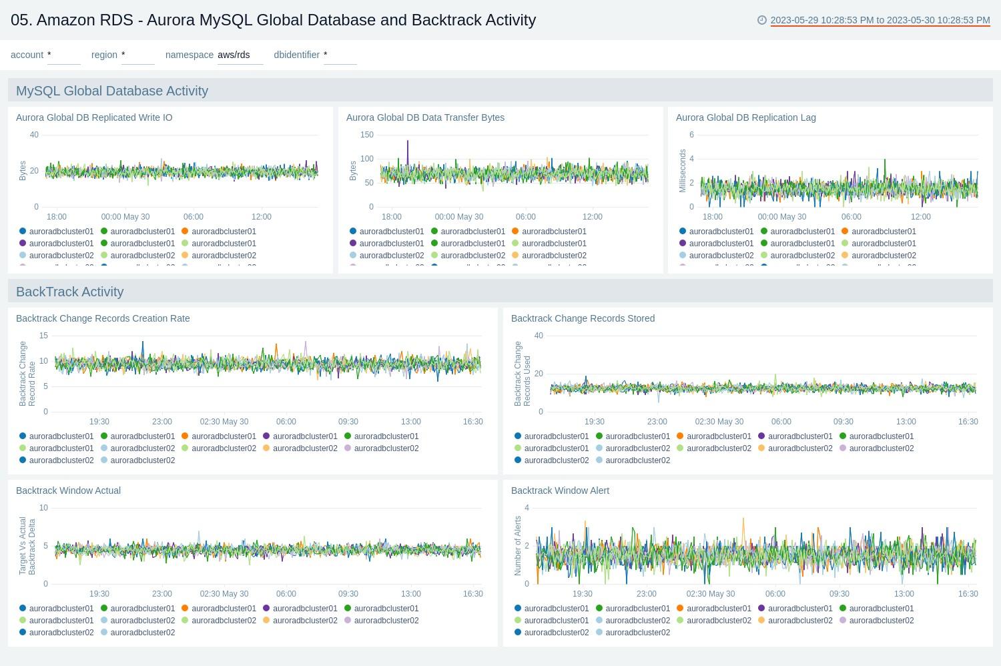Open the Aurora Global DB Data Transfer Bytes panel title

(425, 117)
